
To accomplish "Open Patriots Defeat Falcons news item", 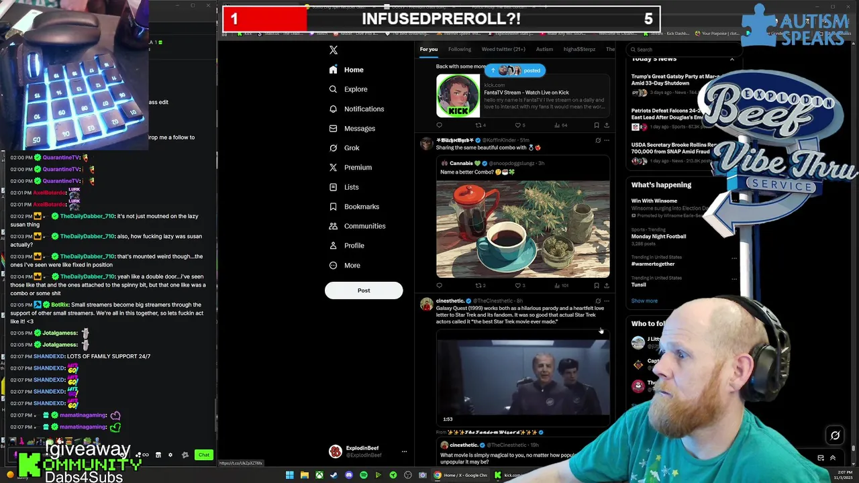I will pos(674,118).
